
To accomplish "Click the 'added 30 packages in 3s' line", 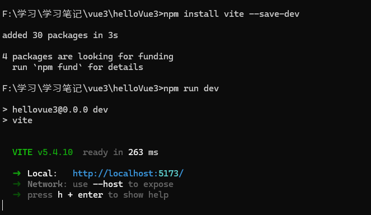I will (x=60, y=35).
